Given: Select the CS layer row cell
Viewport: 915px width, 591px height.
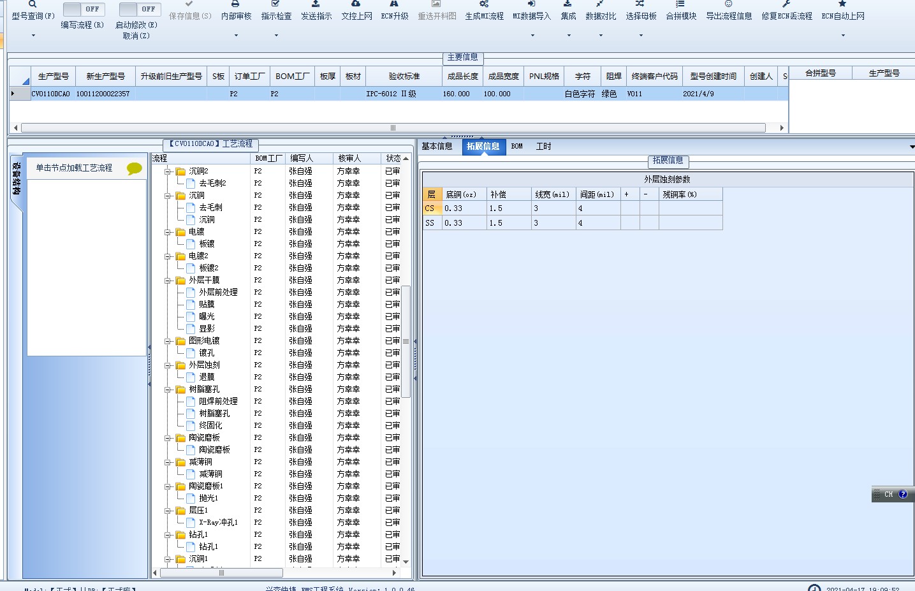Looking at the screenshot, I should tap(432, 208).
